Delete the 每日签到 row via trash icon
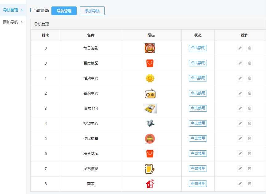This screenshot has height=194, width=266. coord(249,48)
